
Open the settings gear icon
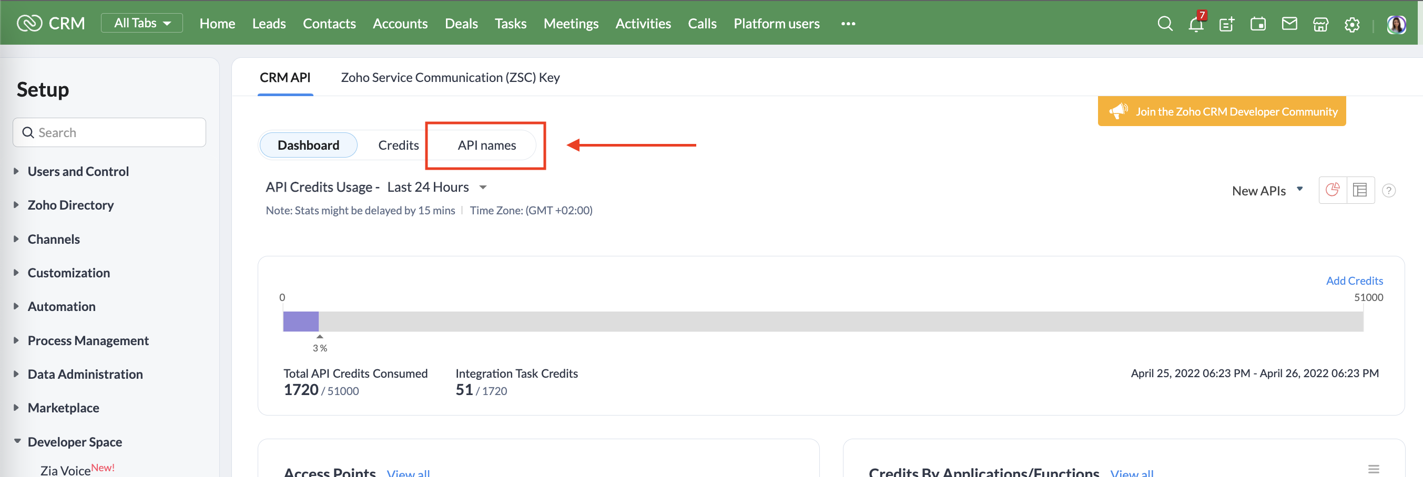pos(1351,24)
